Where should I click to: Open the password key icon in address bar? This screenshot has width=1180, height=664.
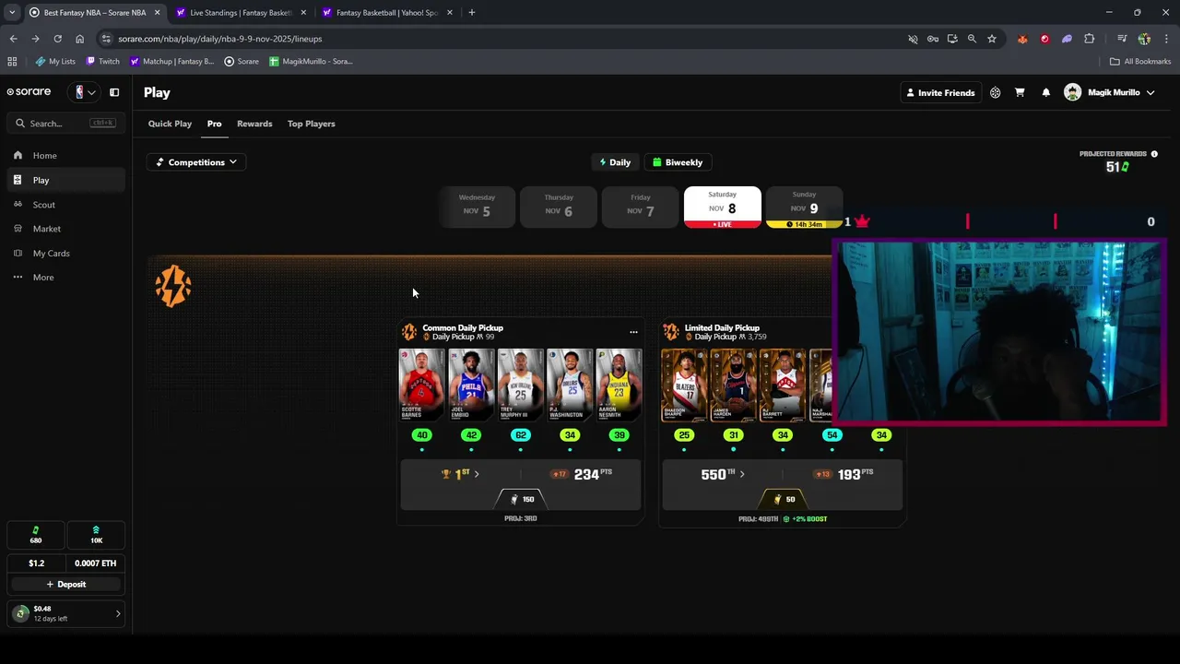(933, 39)
